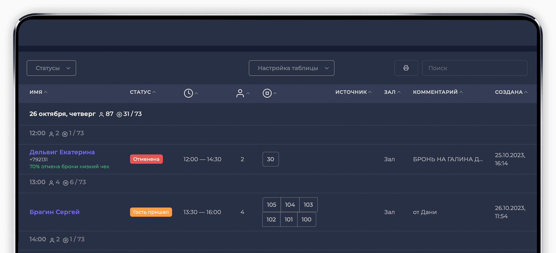Viewport: 556px width, 253px height.
Task: Open guest Брагин Сергей's profile
Action: (54, 212)
